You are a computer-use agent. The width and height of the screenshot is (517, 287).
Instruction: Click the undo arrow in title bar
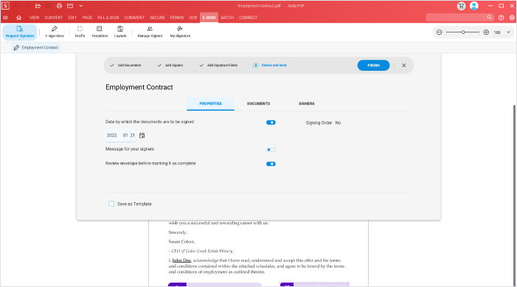click(16, 6)
